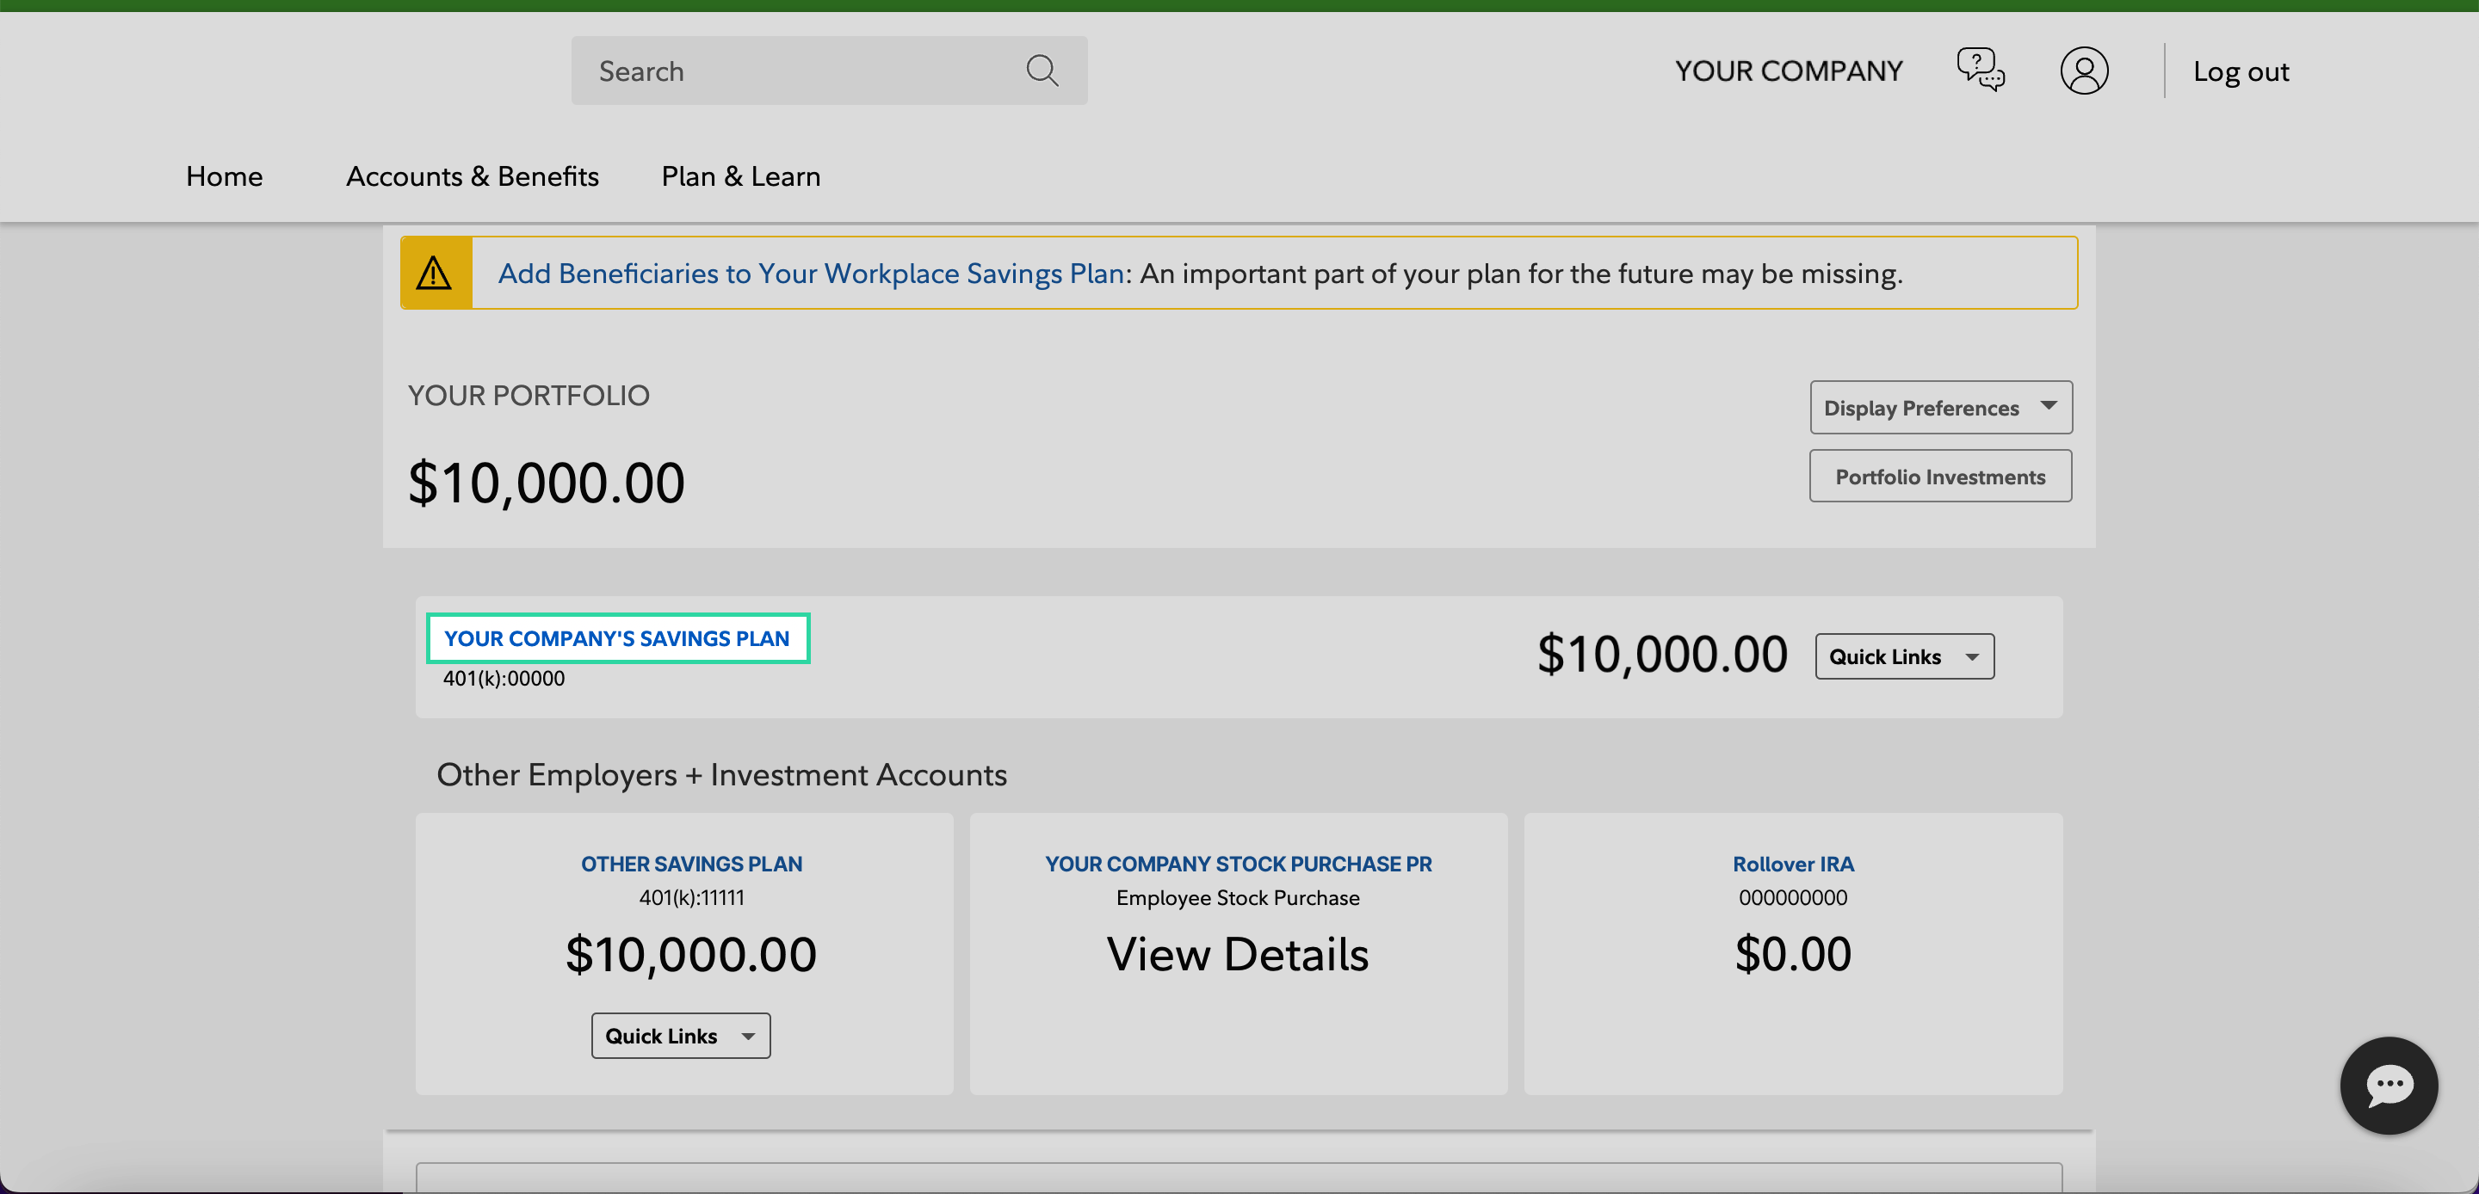Click the search magnifying glass icon
This screenshot has height=1194, width=2479.
pos(1043,70)
